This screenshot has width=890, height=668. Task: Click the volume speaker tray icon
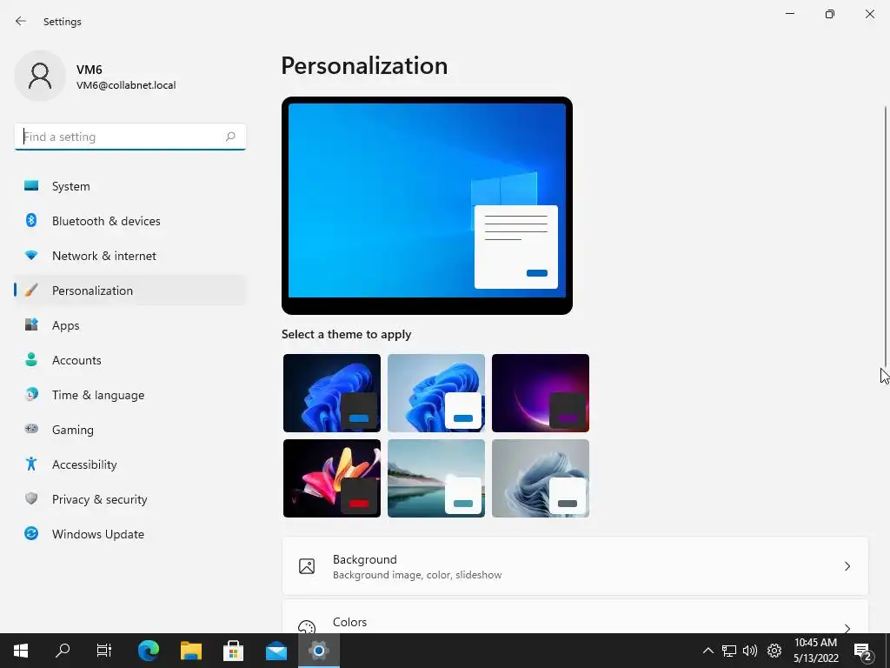(750, 651)
